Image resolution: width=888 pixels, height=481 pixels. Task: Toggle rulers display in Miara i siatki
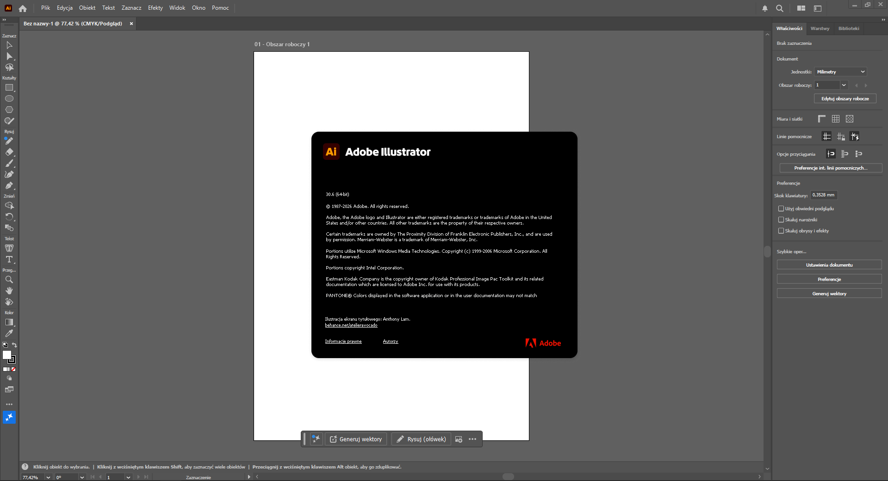[822, 119]
